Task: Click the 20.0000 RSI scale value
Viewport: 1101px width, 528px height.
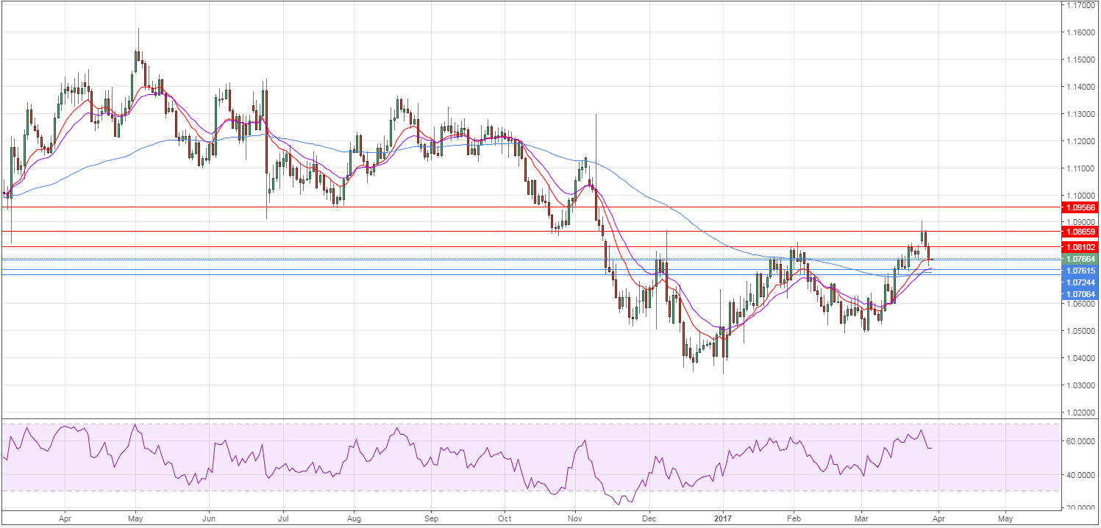Action: tap(1082, 508)
